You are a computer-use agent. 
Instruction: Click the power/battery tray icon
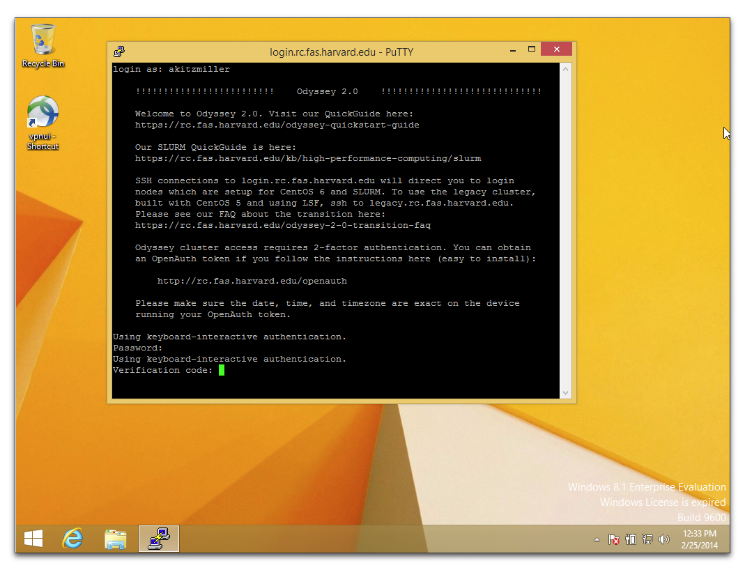point(631,539)
